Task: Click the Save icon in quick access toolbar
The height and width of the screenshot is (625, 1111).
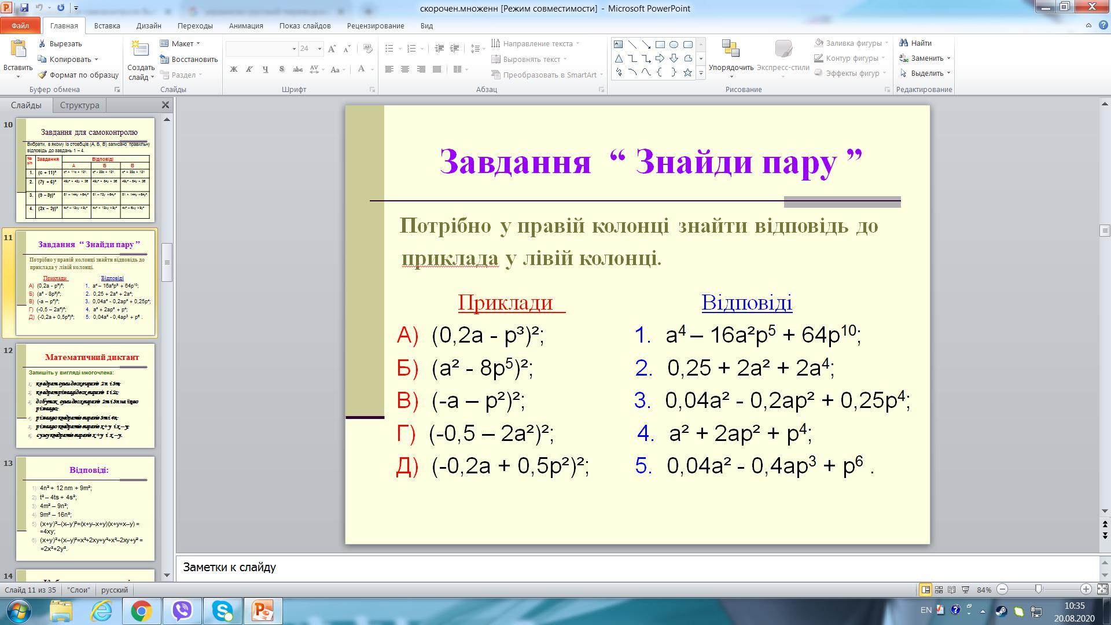Action: 24,8
